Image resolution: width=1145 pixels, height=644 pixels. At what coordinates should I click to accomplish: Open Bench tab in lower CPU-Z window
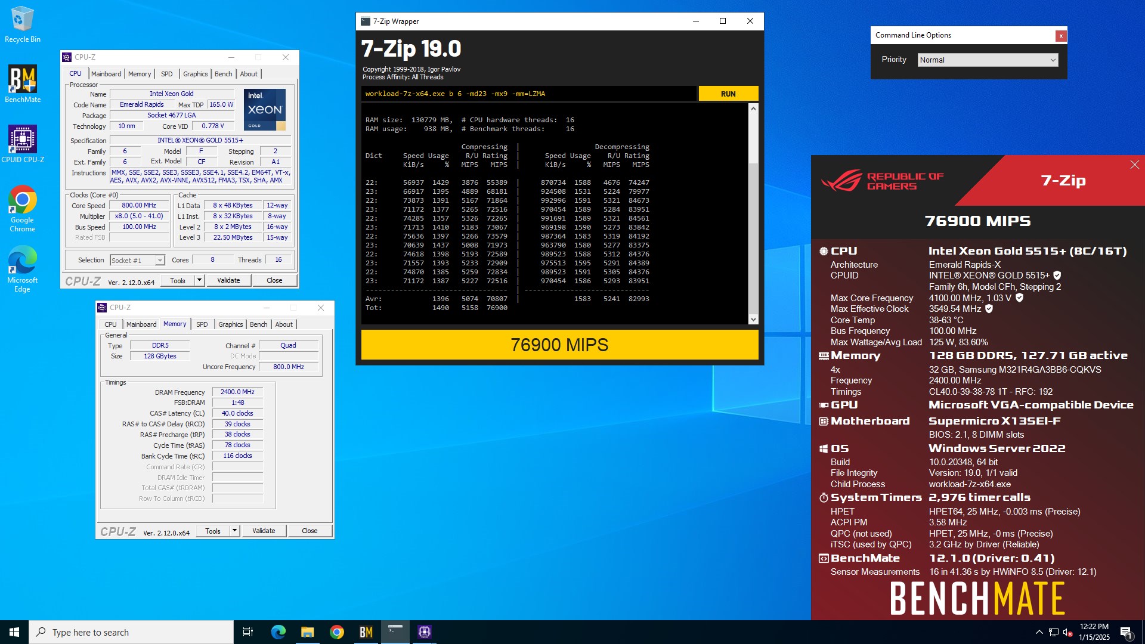coord(259,324)
